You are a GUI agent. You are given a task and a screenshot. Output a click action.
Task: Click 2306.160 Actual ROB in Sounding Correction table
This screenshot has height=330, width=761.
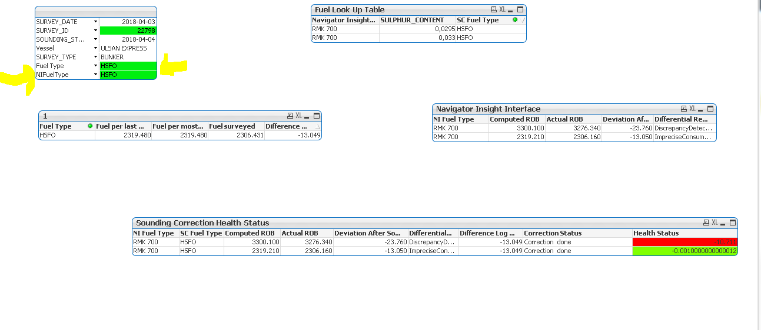coord(307,251)
